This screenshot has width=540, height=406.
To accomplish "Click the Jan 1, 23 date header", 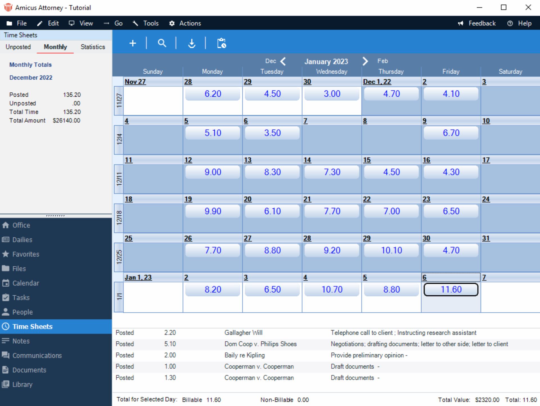I will coord(138,278).
